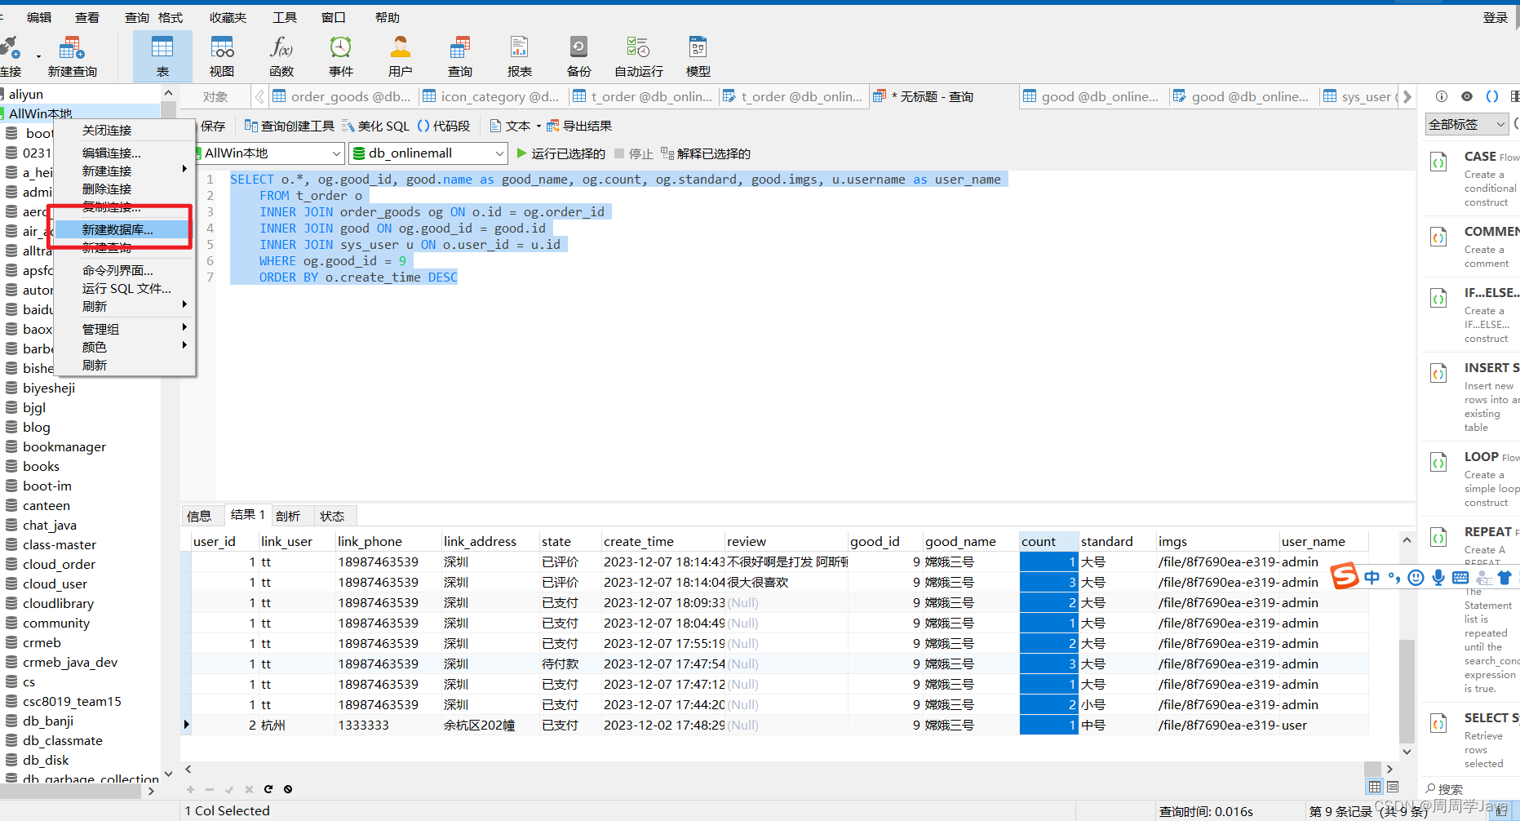Switch to form view icon
1520x821 pixels.
(1393, 787)
